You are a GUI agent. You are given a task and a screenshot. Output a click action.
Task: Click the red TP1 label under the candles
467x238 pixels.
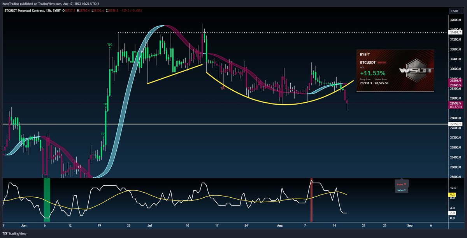tap(223, 89)
